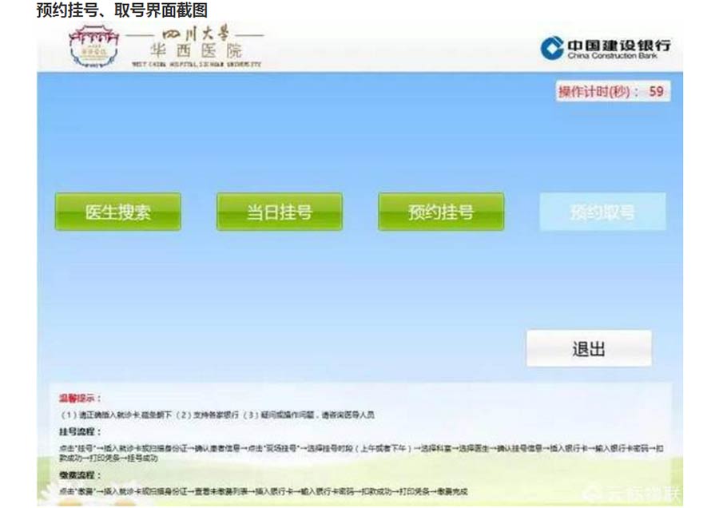The width and height of the screenshot is (719, 508).
Task: Open 医生搜索 doctor search
Action: (x=117, y=212)
